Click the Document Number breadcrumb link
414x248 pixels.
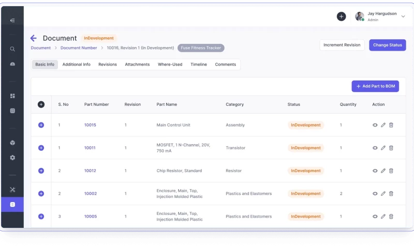pyautogui.click(x=79, y=48)
